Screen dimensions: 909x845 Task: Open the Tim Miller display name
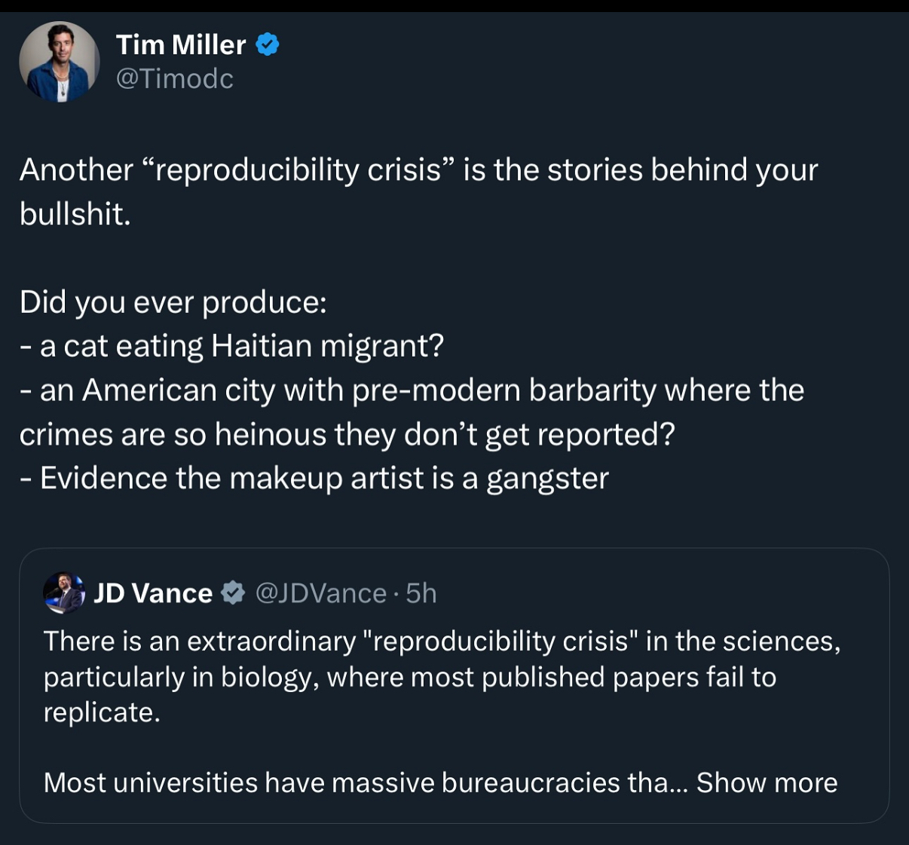click(x=181, y=45)
